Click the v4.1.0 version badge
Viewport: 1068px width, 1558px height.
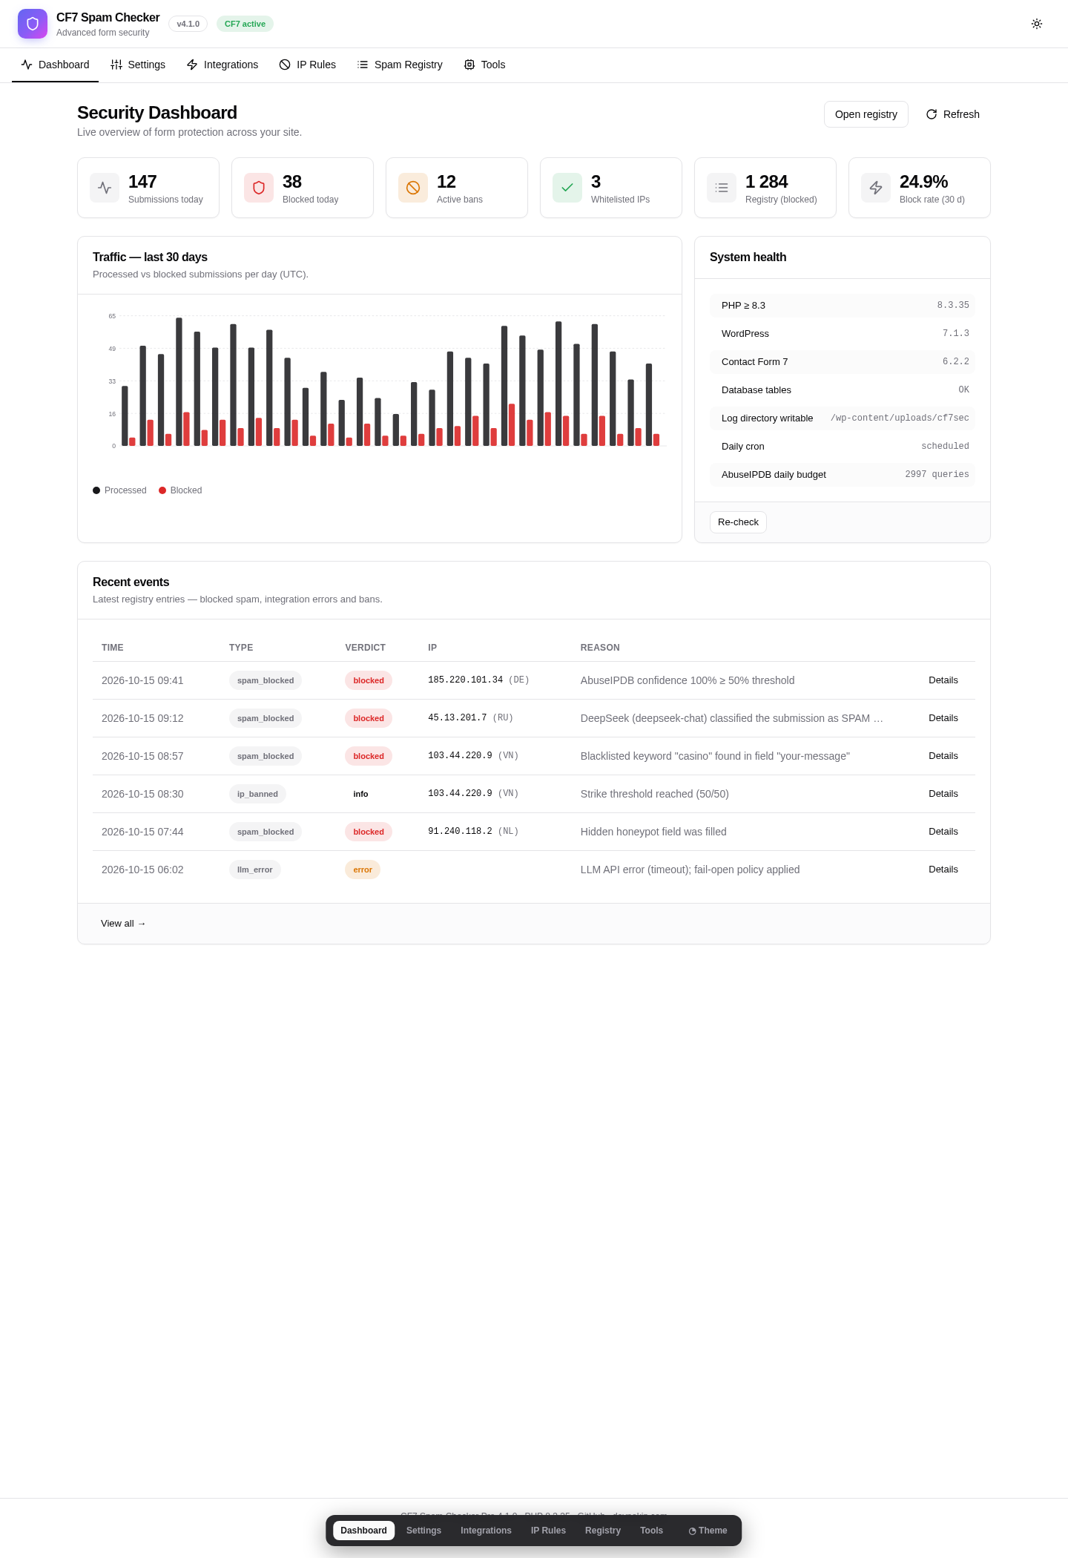pos(188,24)
